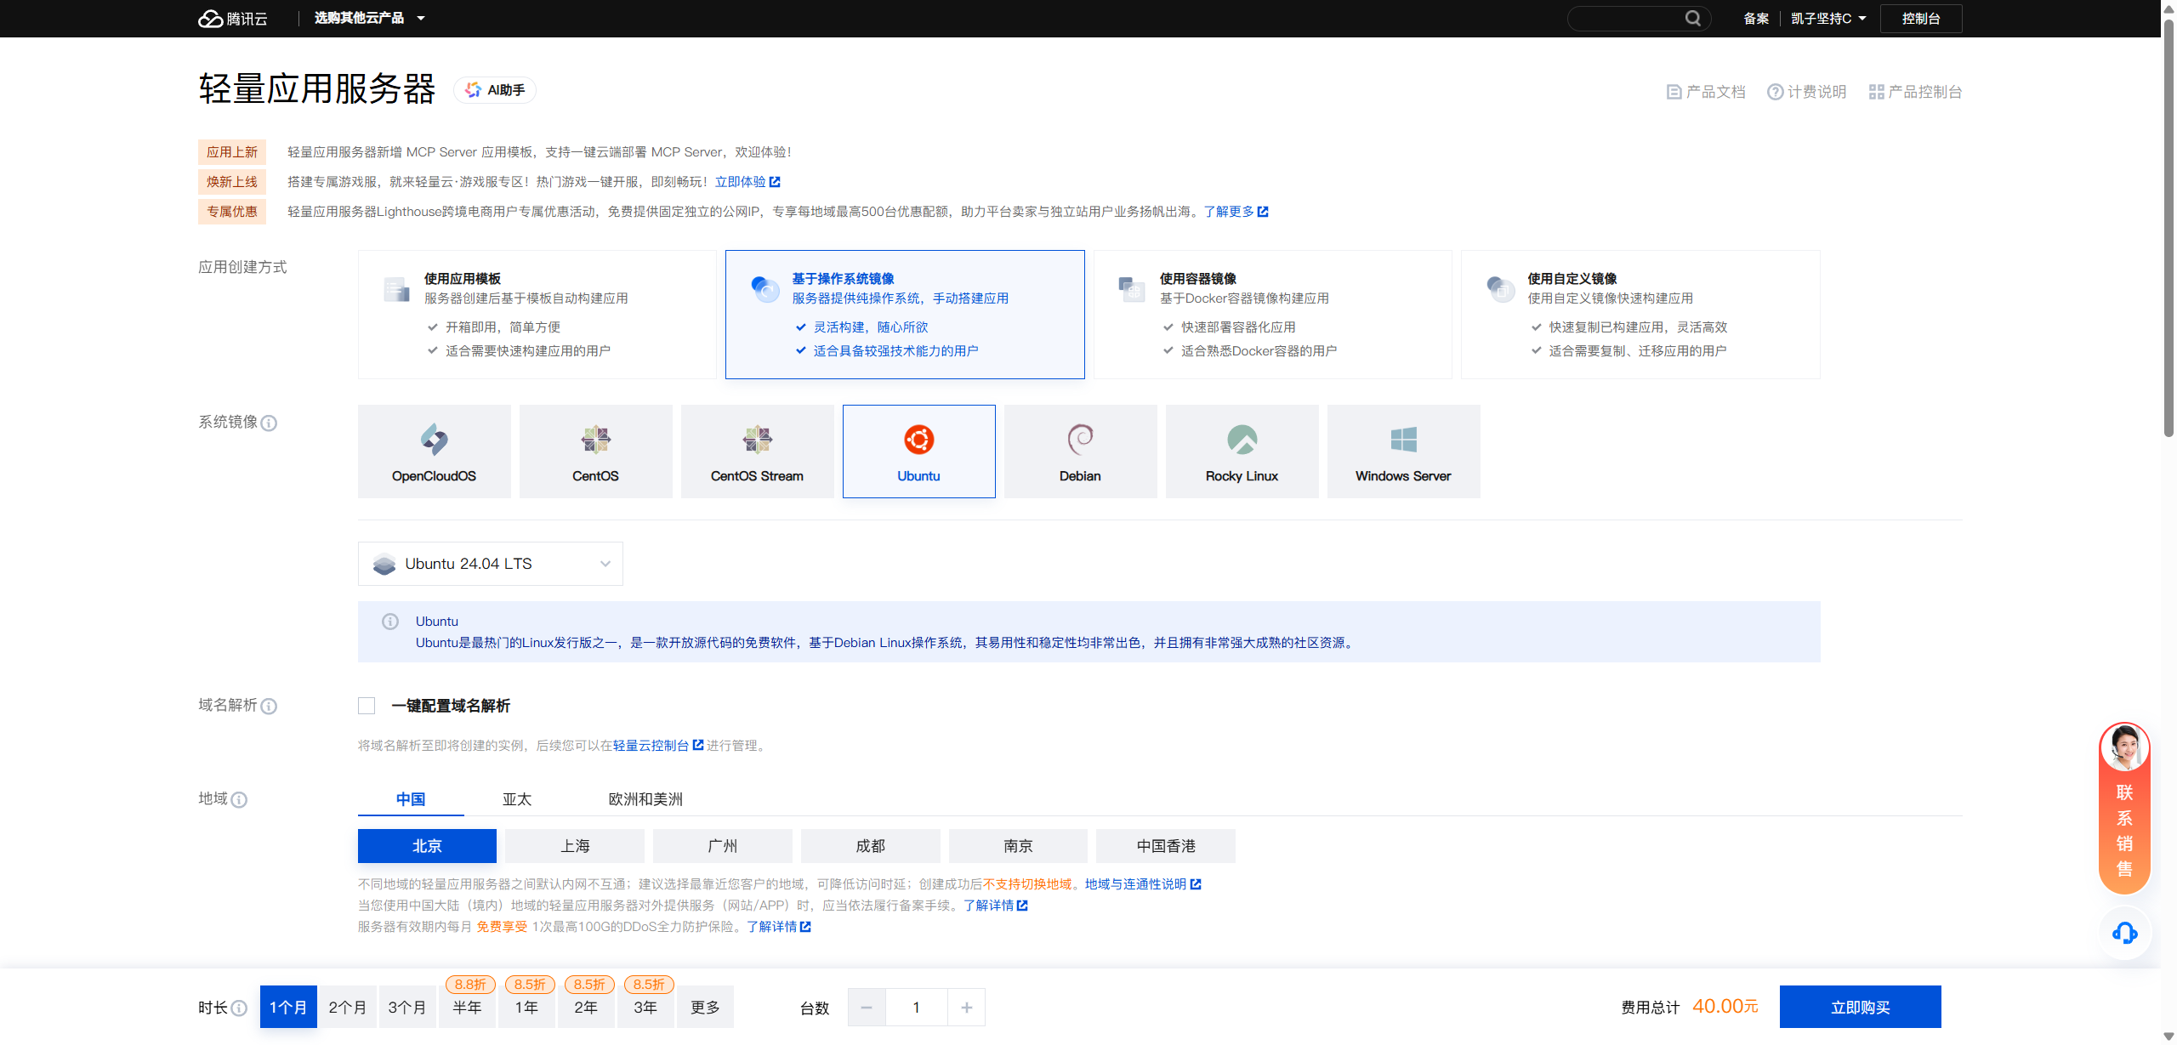
Task: Open the Ubuntu 24.04 LTS version dropdown
Action: tap(490, 564)
